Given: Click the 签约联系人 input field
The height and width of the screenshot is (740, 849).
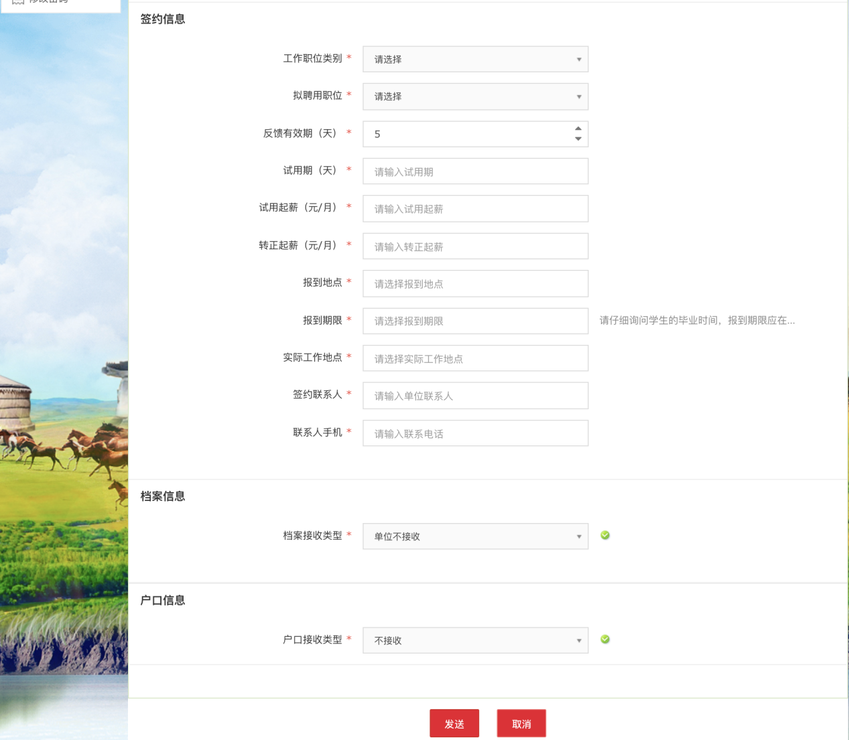Looking at the screenshot, I should point(475,395).
